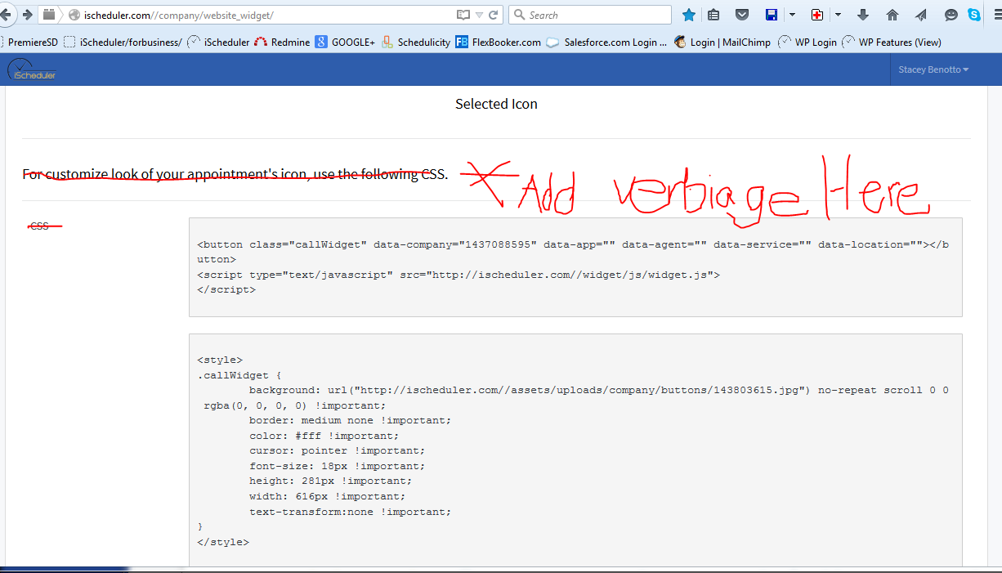Image resolution: width=1002 pixels, height=573 pixels.
Task: Click the blue floppy save icon
Action: 771,15
